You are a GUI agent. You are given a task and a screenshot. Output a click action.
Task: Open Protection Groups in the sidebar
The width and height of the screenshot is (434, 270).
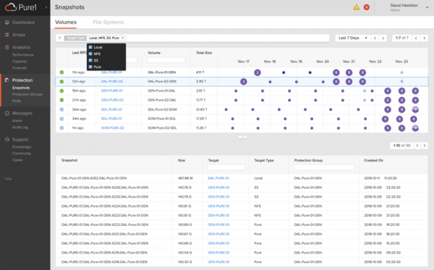(x=27, y=94)
